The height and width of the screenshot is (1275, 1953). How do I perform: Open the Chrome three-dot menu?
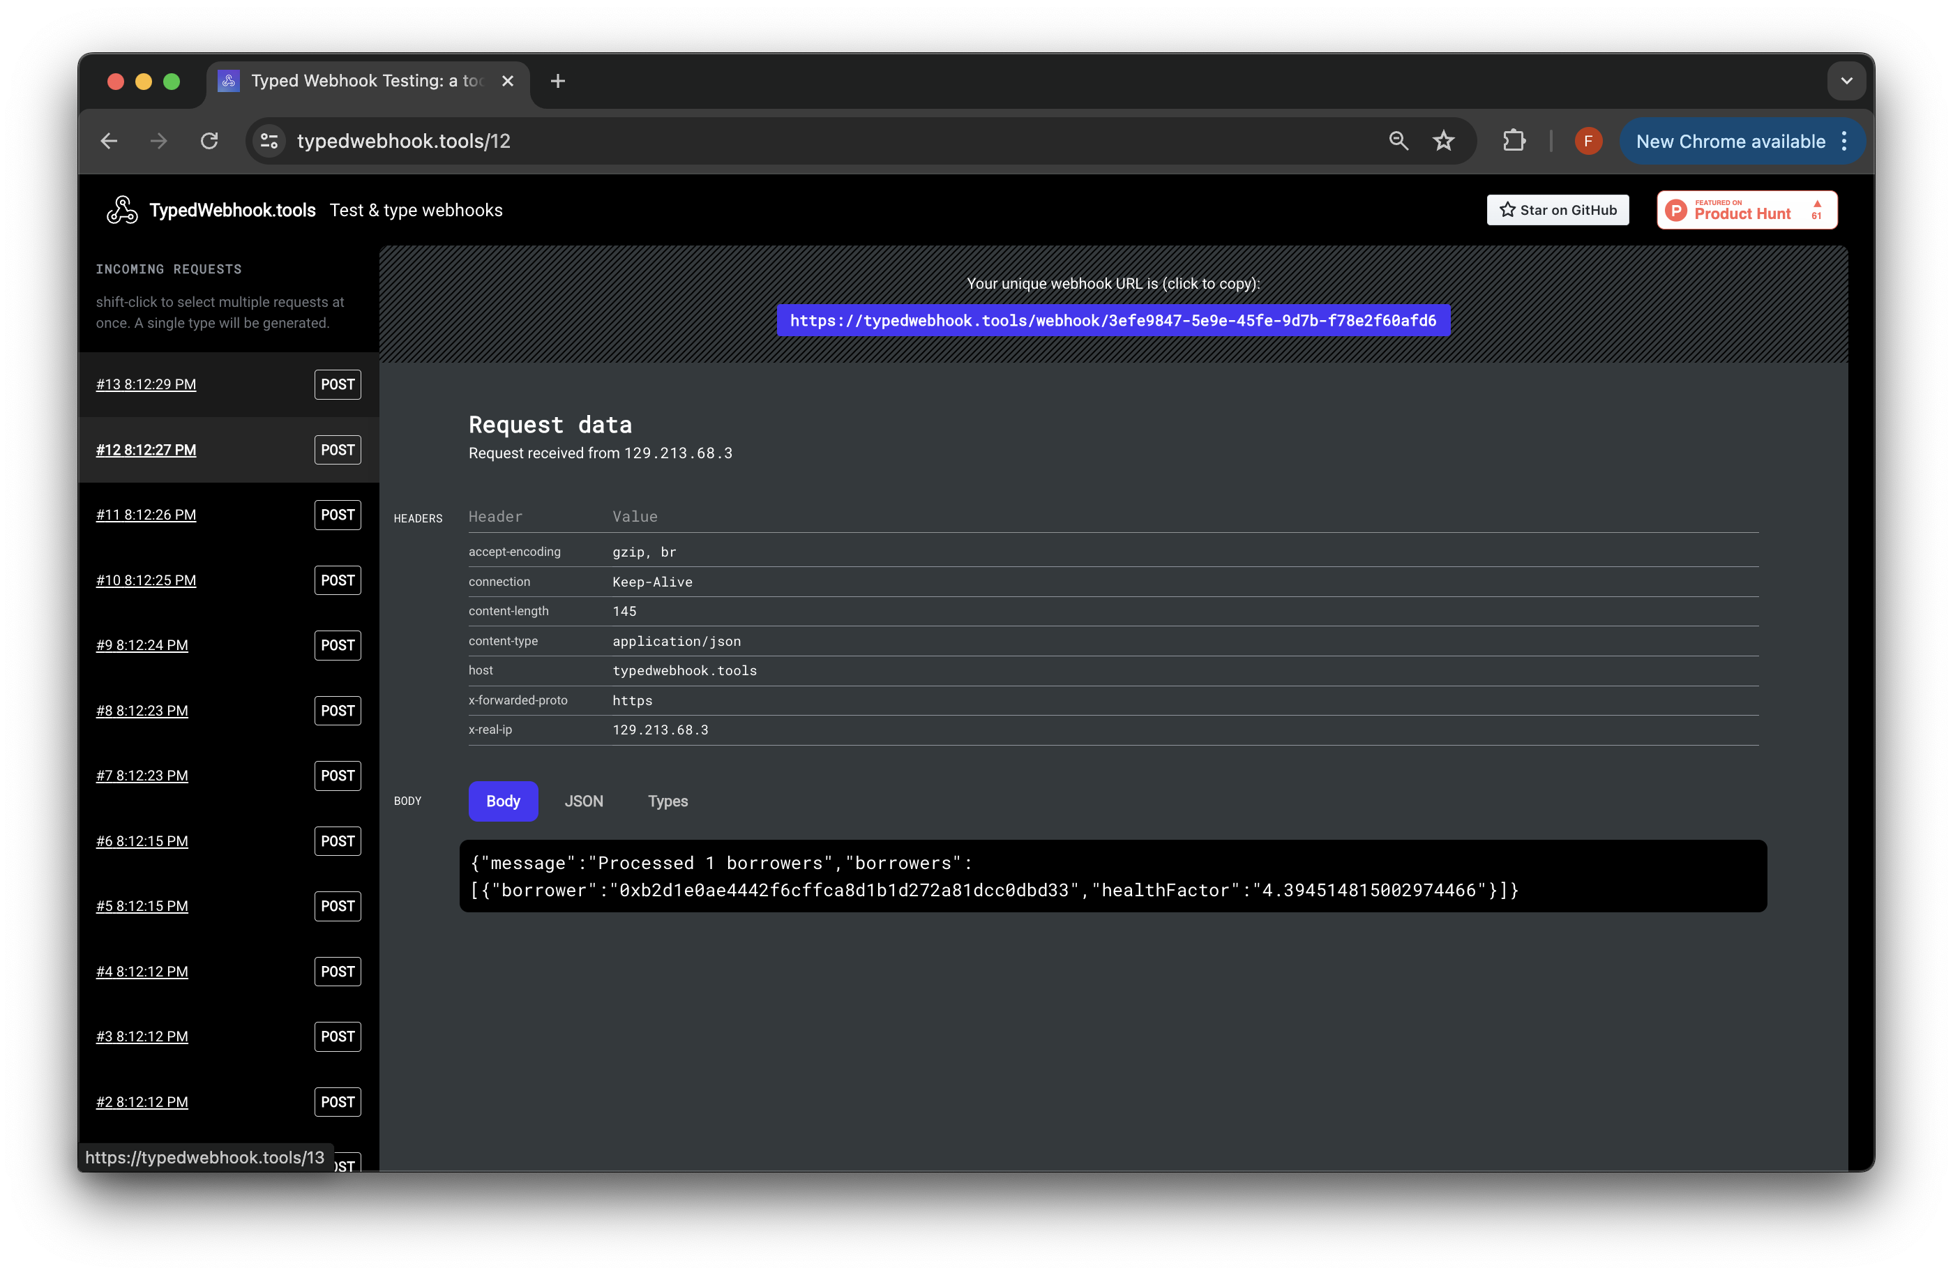point(1844,141)
